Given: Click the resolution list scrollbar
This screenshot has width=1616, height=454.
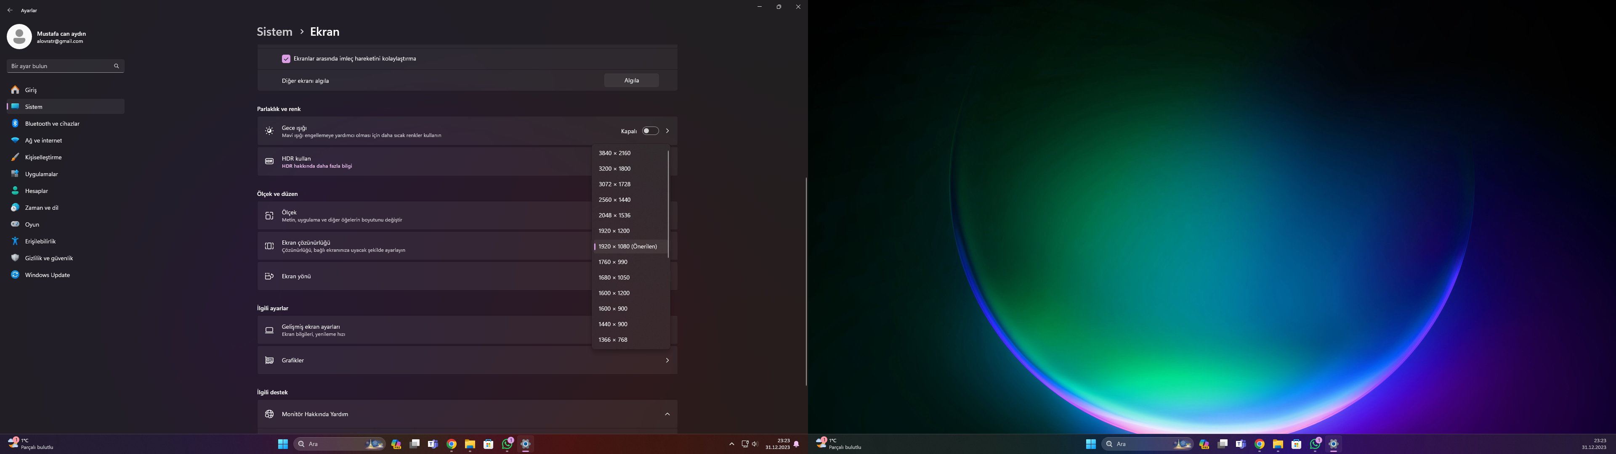Looking at the screenshot, I should [x=668, y=204].
